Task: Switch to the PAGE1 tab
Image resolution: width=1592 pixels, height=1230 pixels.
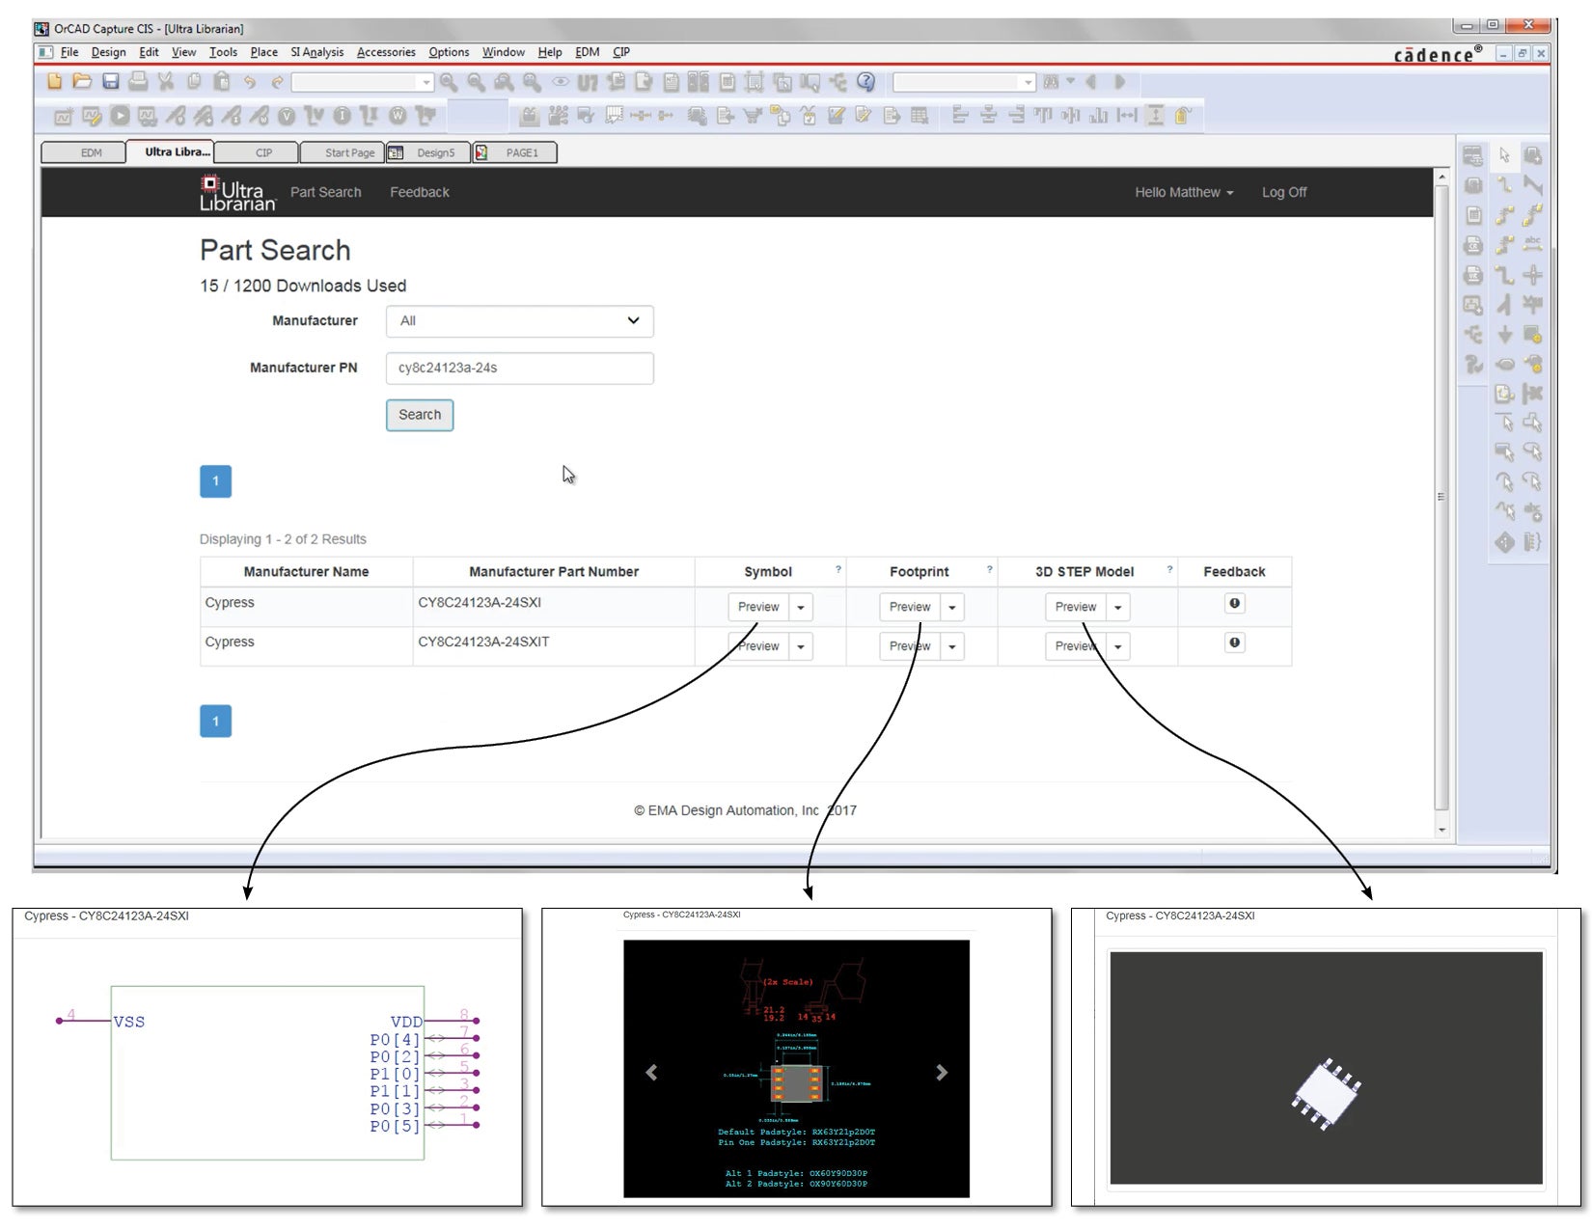Action: click(515, 152)
